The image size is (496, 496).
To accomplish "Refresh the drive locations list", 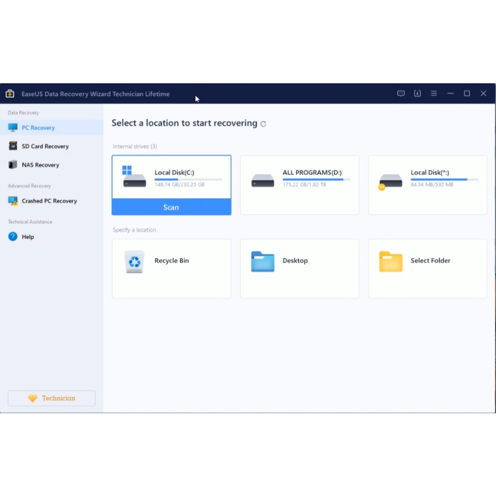I will (263, 124).
